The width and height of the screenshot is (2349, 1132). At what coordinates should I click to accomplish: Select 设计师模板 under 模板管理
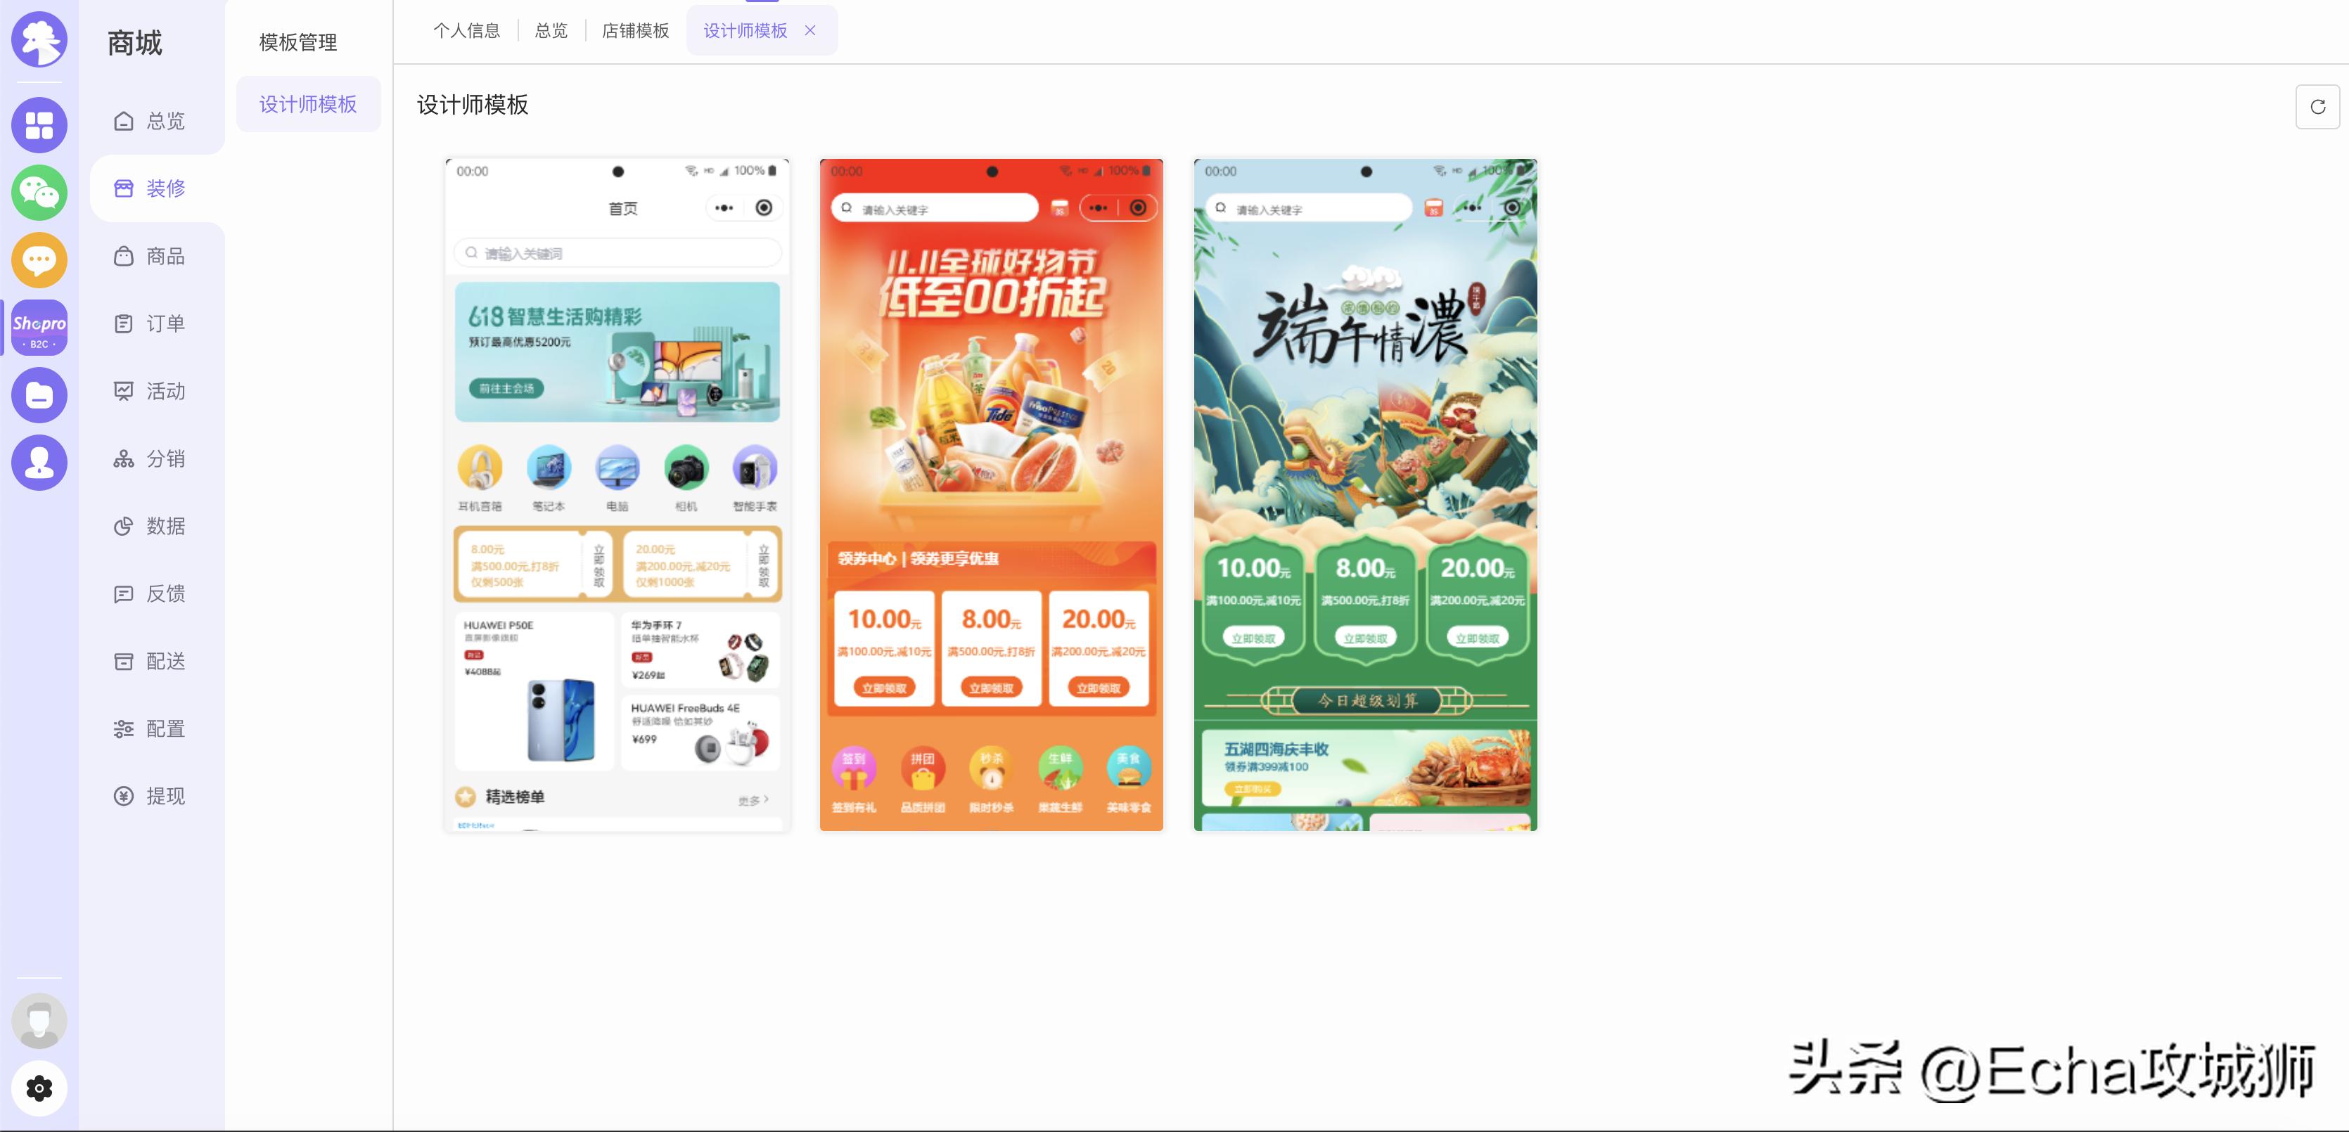click(x=308, y=104)
